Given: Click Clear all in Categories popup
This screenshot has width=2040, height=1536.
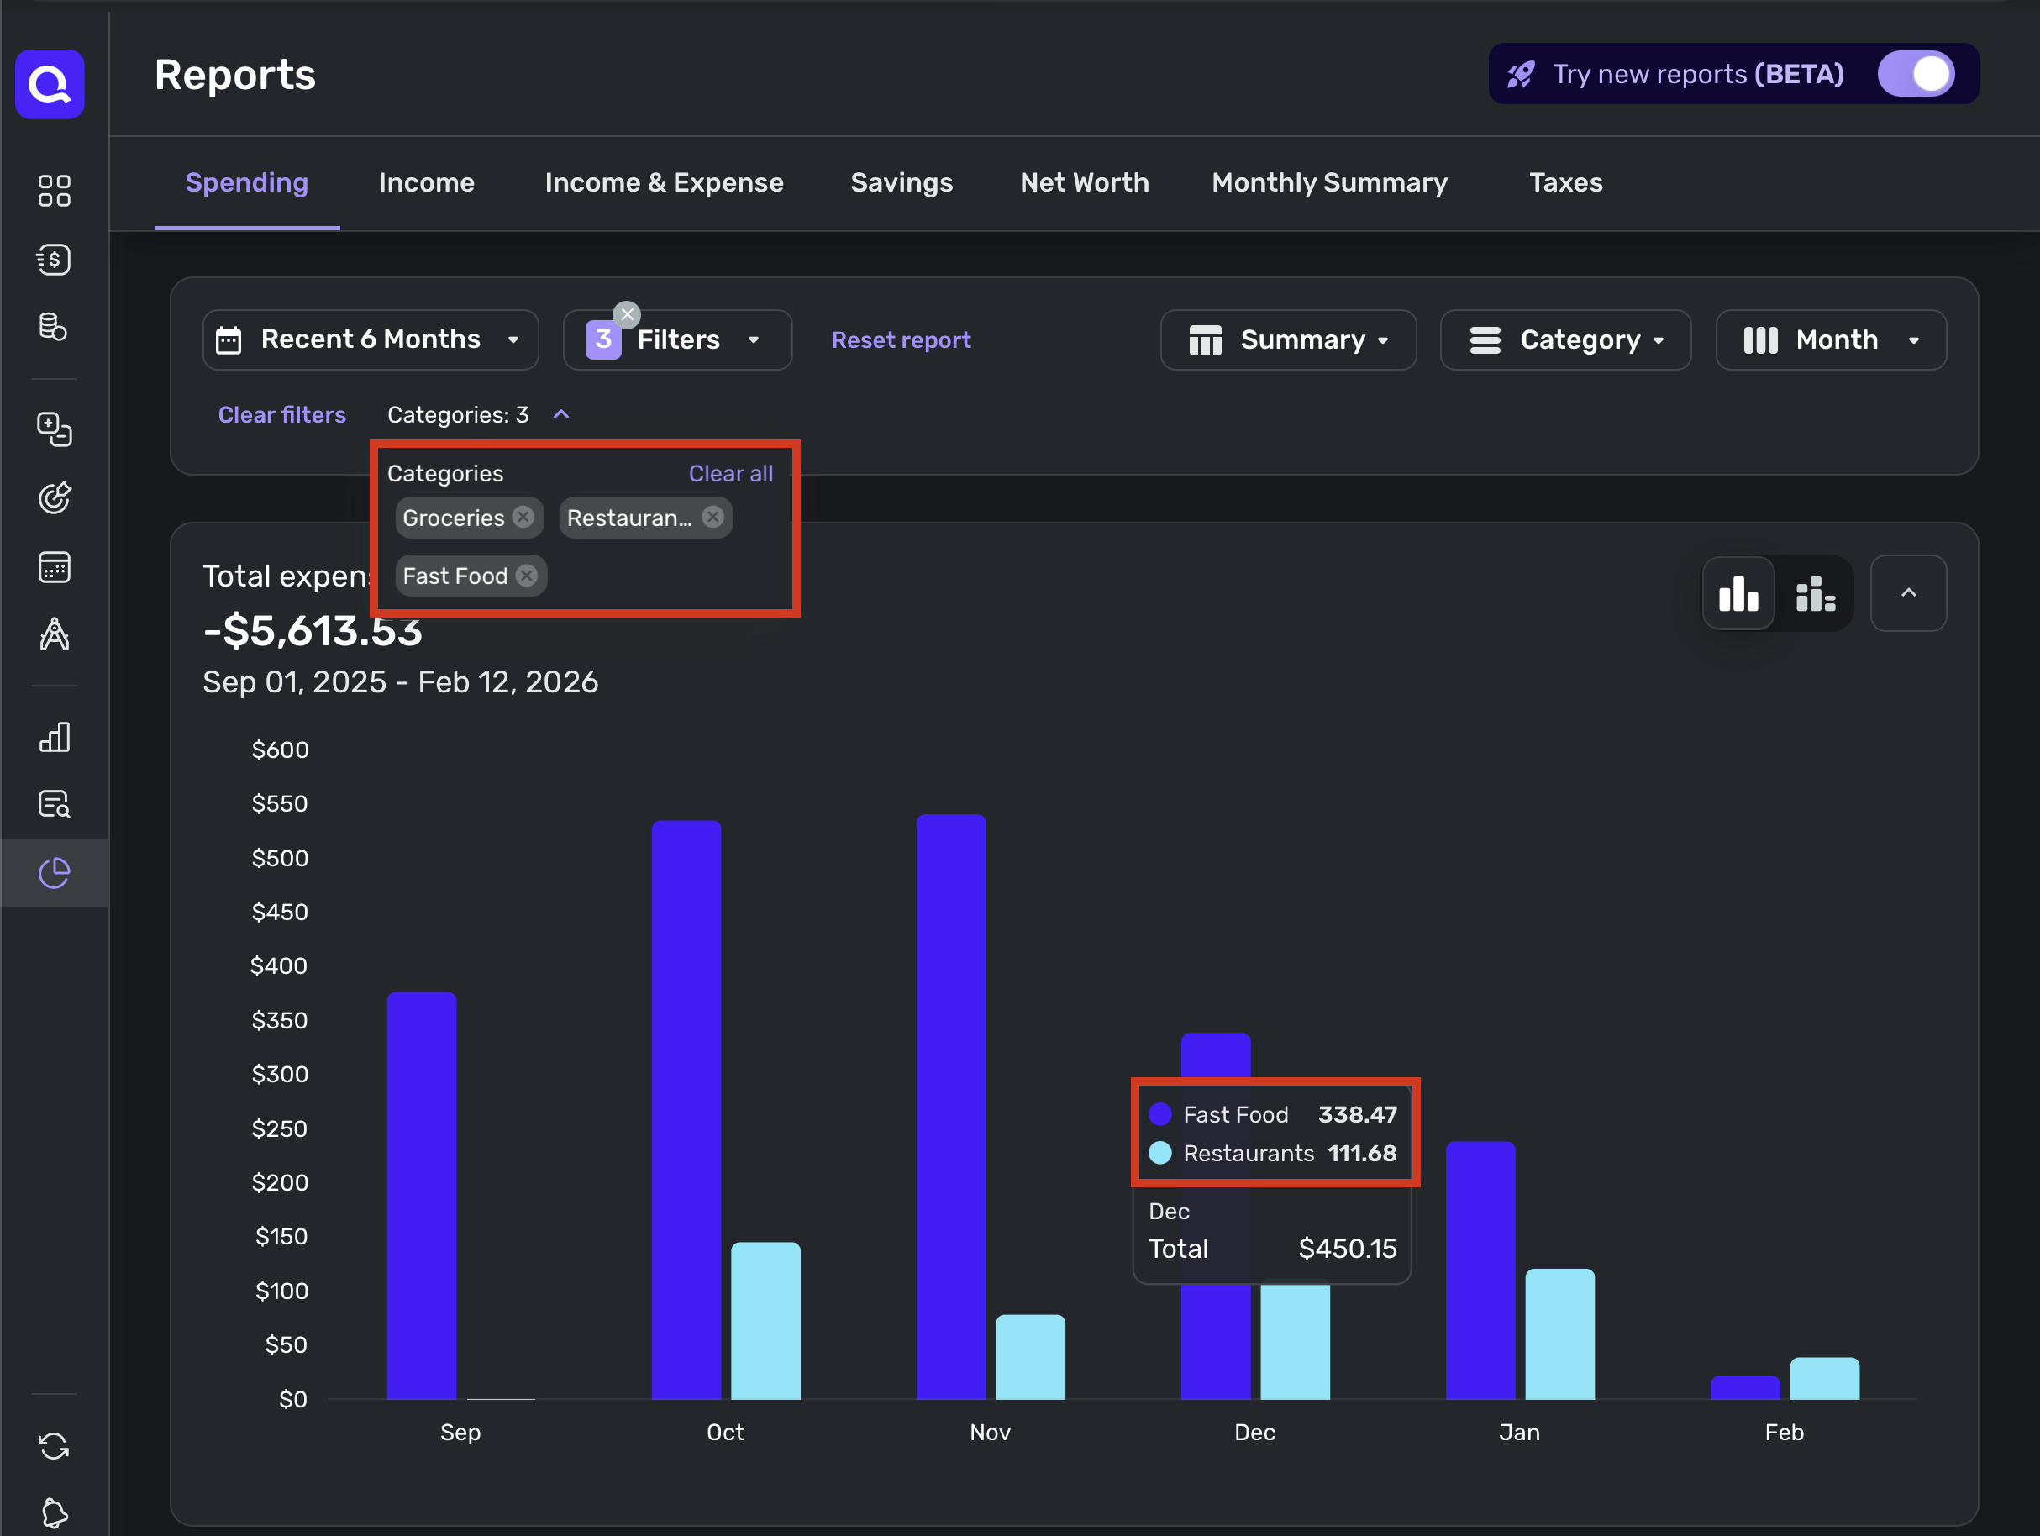Looking at the screenshot, I should coord(730,473).
